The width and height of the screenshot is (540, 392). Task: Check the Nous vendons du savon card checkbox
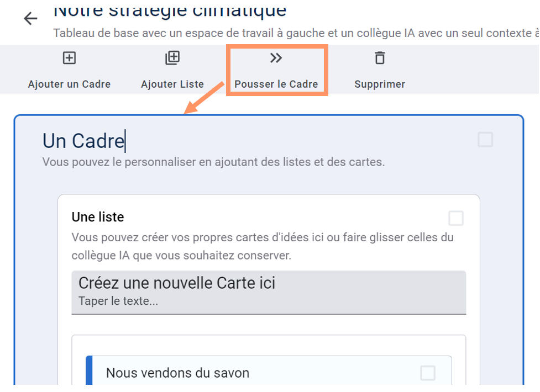pyautogui.click(x=428, y=373)
